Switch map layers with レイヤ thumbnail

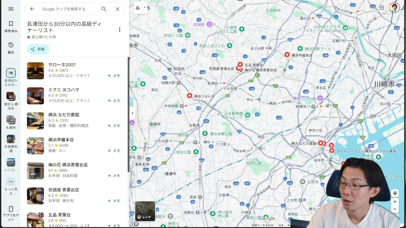click(x=145, y=211)
